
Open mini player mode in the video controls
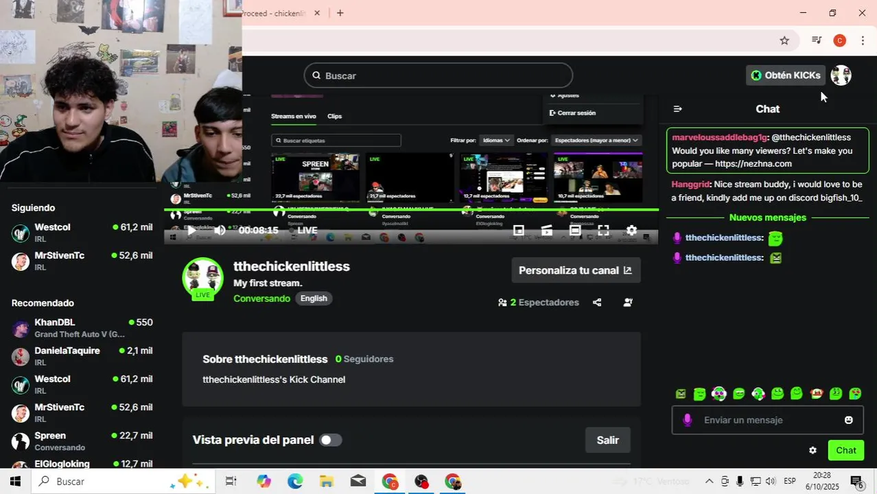click(519, 231)
